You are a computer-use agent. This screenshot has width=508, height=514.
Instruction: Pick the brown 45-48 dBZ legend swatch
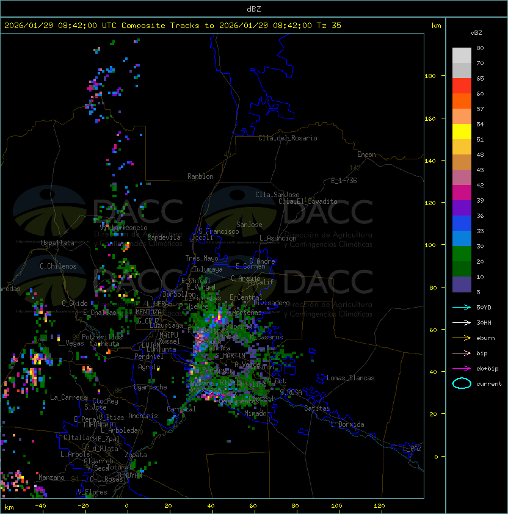pos(462,162)
